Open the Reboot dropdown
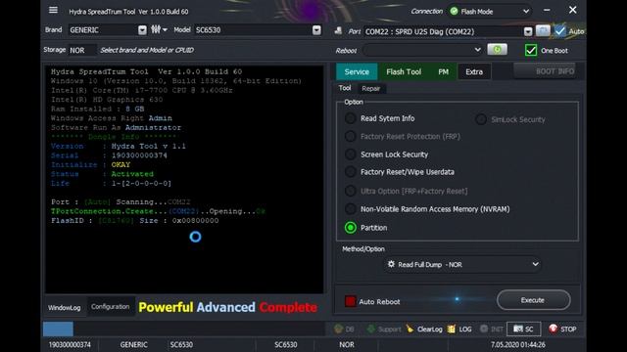627x352 pixels. 477,50
